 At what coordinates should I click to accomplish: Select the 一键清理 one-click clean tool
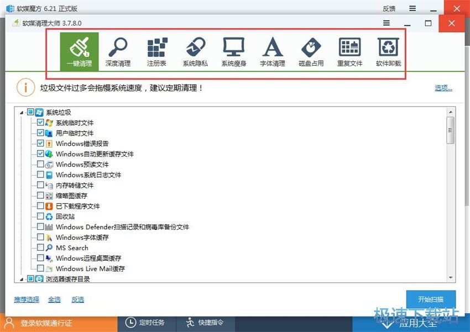pyautogui.click(x=80, y=52)
